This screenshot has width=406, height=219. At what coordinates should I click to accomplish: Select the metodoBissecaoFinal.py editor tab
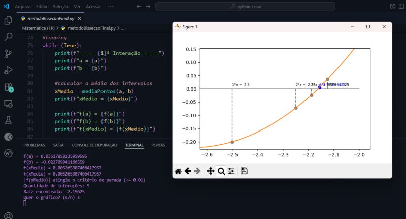point(51,19)
